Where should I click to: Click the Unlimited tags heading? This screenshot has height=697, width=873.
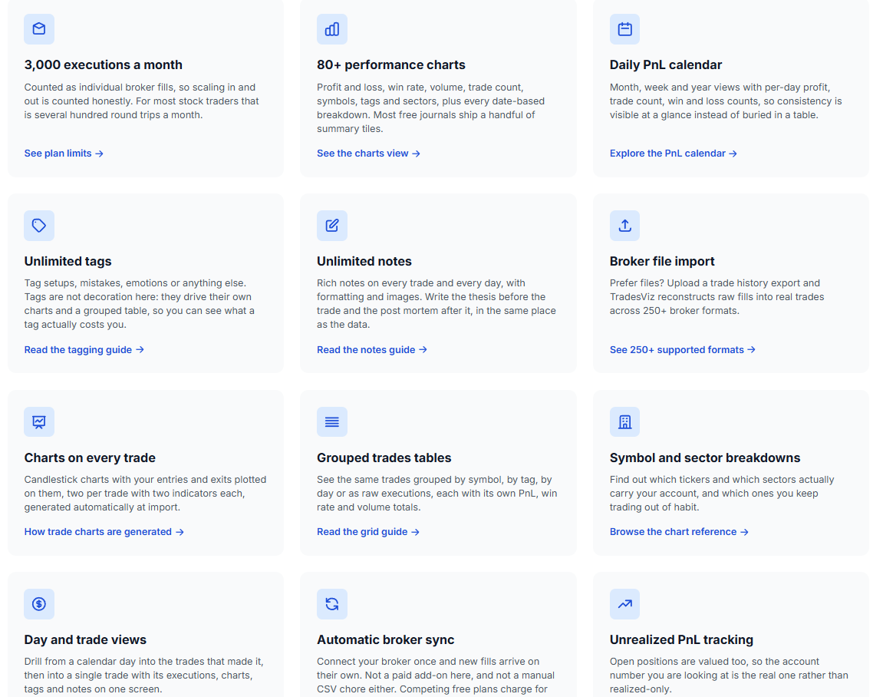pos(68,261)
